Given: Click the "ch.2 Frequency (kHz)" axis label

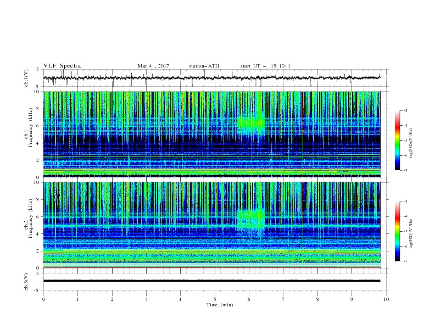Looking at the screenshot, I should pyautogui.click(x=29, y=219).
